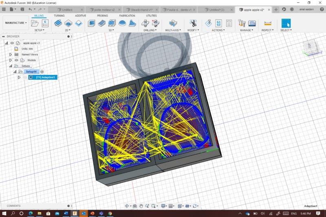Collapse the BROWSER panel with double arrows
This screenshot has width=326, height=217.
pos(4,36)
